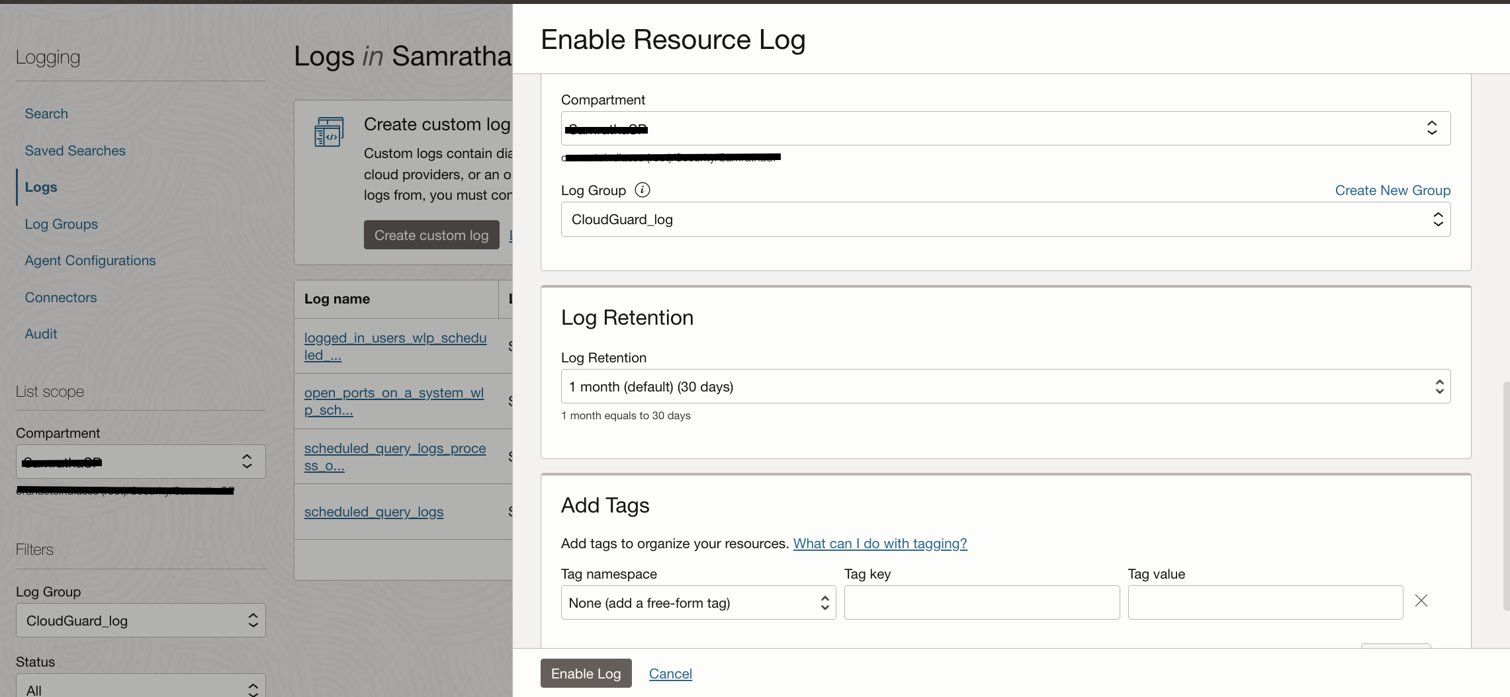The width and height of the screenshot is (1510, 697).
Task: Open the scheduled_query_logs log entry
Action: pos(373,512)
